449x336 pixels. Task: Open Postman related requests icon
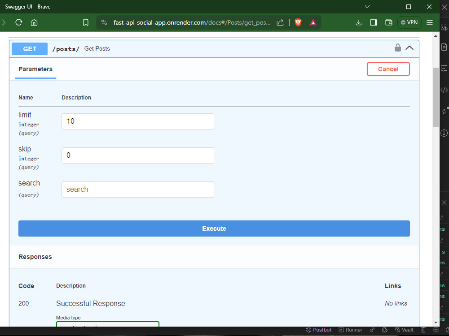(445, 111)
